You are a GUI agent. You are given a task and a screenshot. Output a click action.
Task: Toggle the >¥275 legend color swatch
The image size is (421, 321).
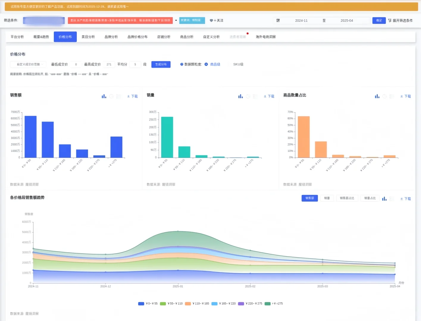coord(267,304)
